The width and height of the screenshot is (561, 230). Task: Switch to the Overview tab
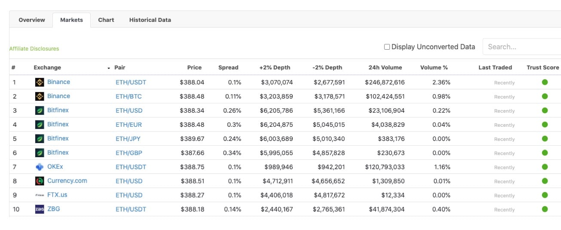pos(32,20)
